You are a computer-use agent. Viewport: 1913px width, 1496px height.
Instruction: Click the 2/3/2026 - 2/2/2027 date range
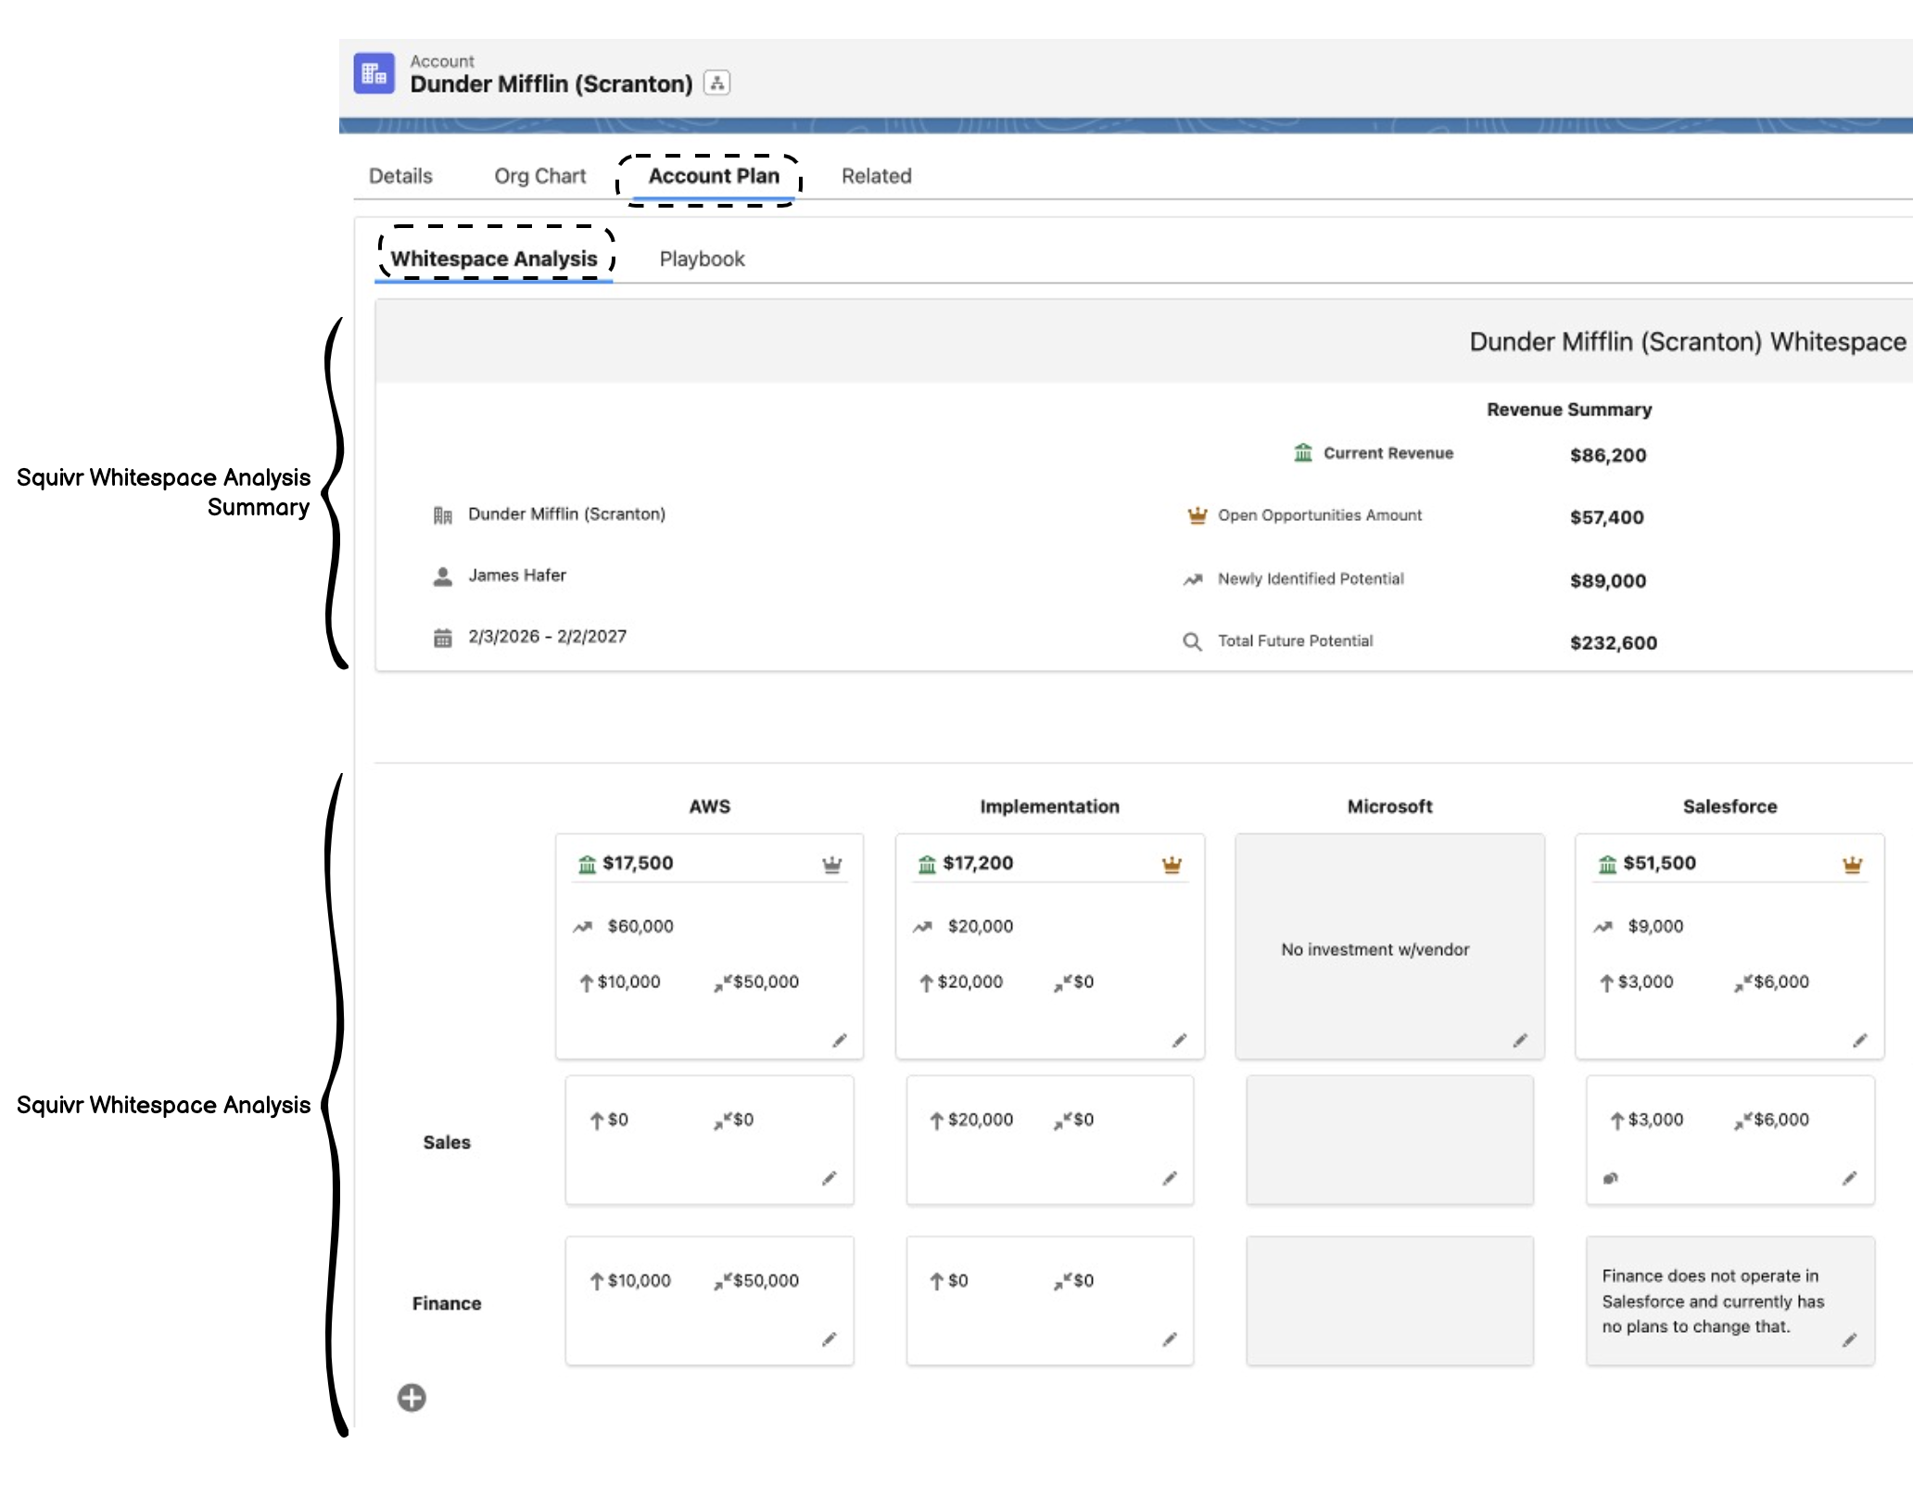[547, 637]
